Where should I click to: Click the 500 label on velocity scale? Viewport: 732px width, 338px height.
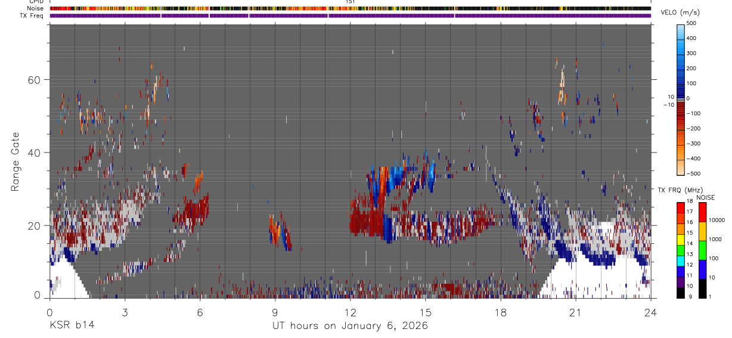pyautogui.click(x=693, y=23)
